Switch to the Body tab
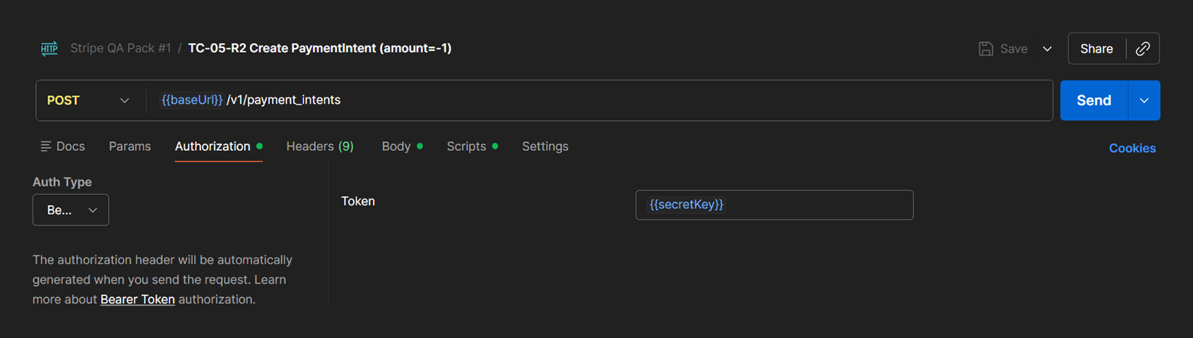1193x338 pixels. tap(396, 146)
